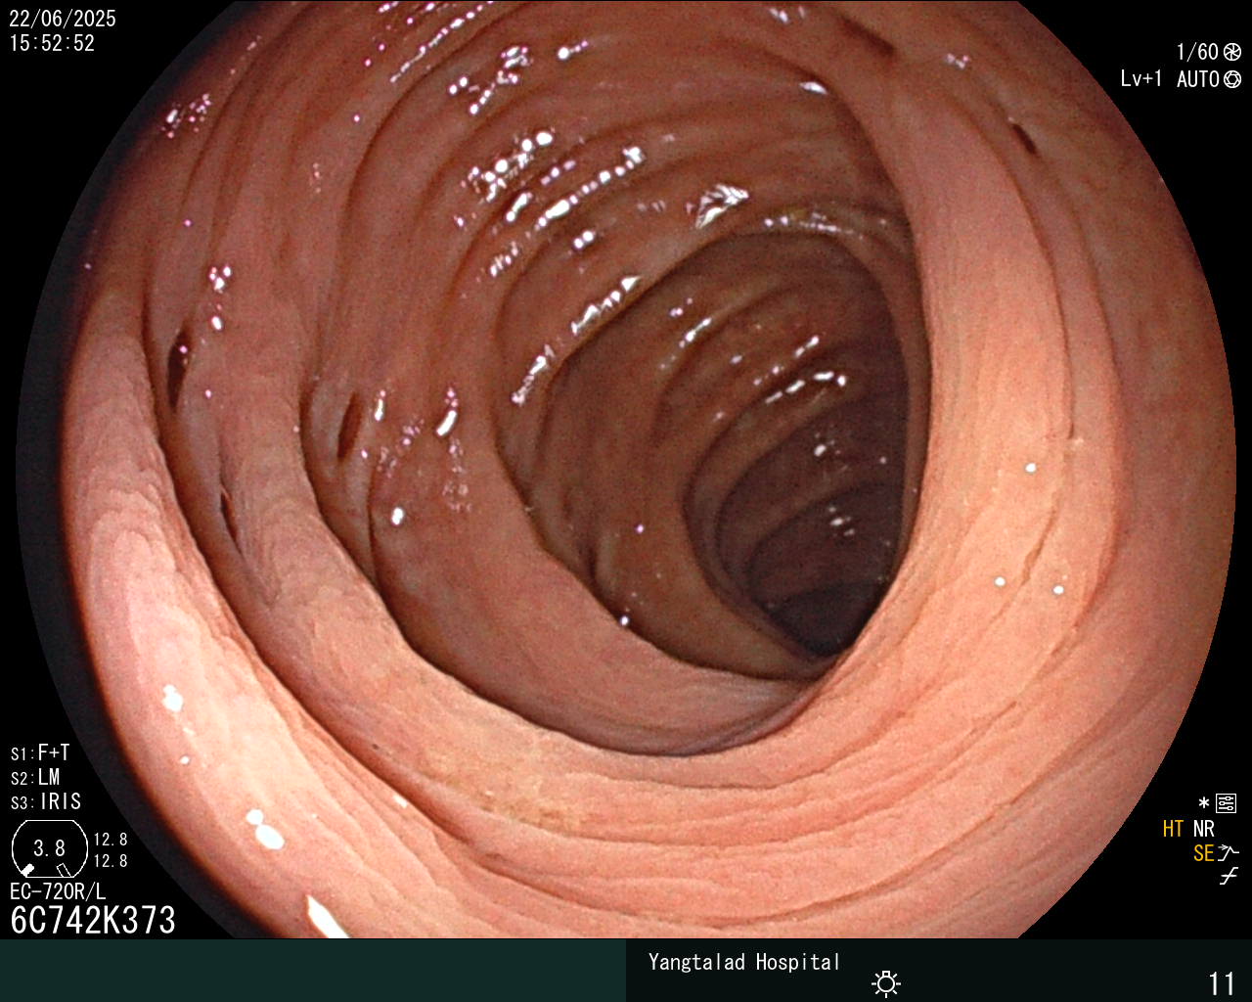Viewport: 1252px width, 1002px height.
Task: Click the scope tip diagram showing 3.8
Action: point(49,847)
